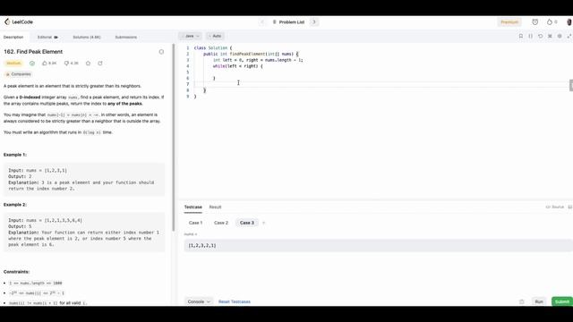Expand the editor to fullscreen

(x=569, y=36)
